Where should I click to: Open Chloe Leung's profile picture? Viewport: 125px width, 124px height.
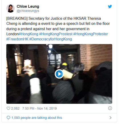tap(10, 8)
